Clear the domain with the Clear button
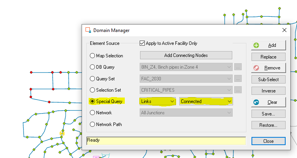The width and height of the screenshot is (297, 158). tap(268, 102)
